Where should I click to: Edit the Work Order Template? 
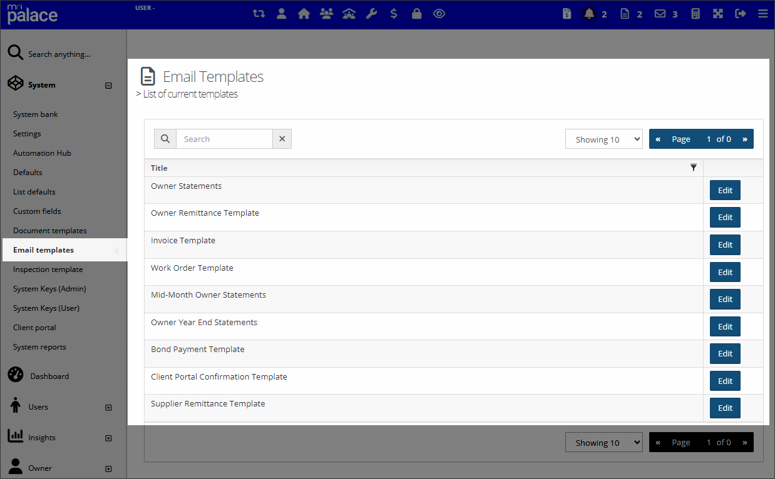click(x=725, y=272)
